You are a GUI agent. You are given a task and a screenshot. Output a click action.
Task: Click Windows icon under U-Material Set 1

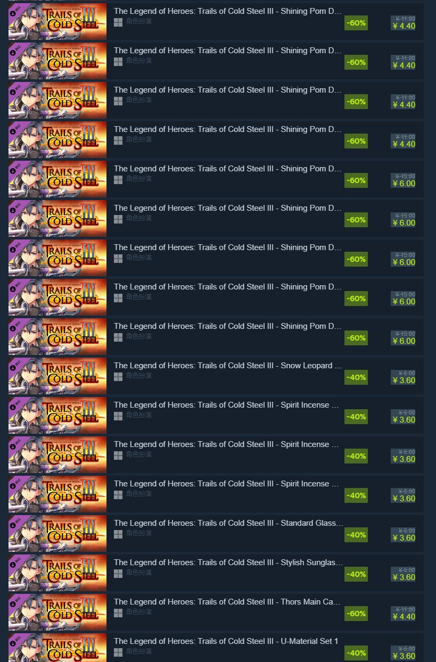click(118, 652)
